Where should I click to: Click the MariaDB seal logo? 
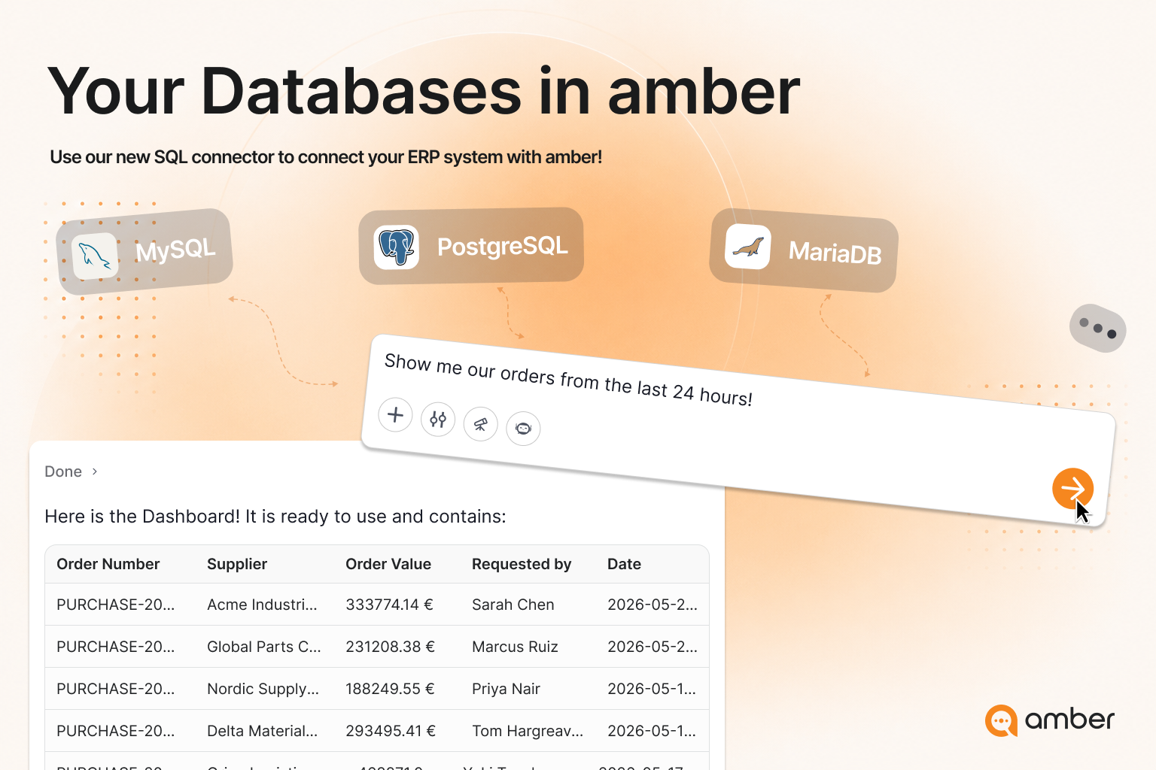pyautogui.click(x=748, y=247)
